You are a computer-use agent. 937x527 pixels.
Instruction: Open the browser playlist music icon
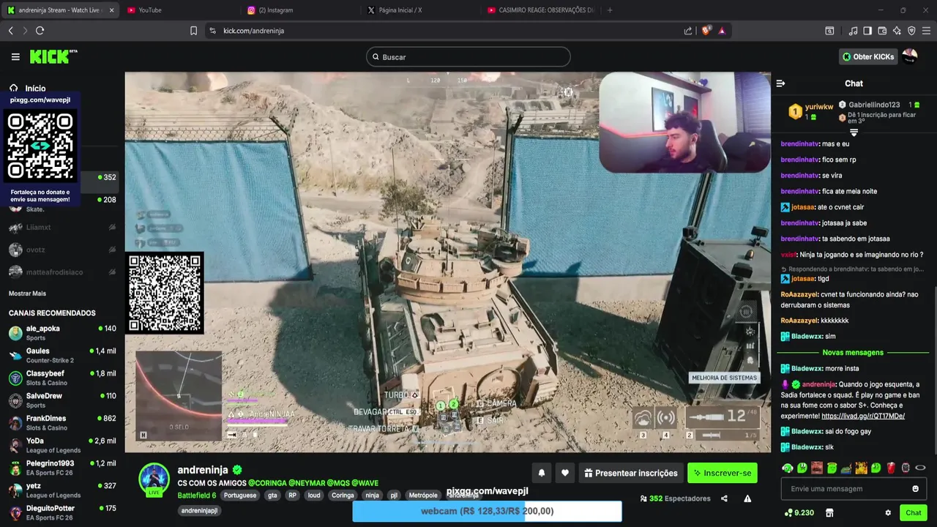click(x=853, y=31)
